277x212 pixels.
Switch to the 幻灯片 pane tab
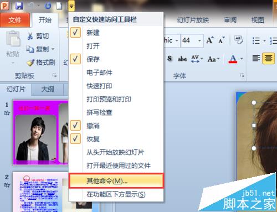tap(16, 89)
